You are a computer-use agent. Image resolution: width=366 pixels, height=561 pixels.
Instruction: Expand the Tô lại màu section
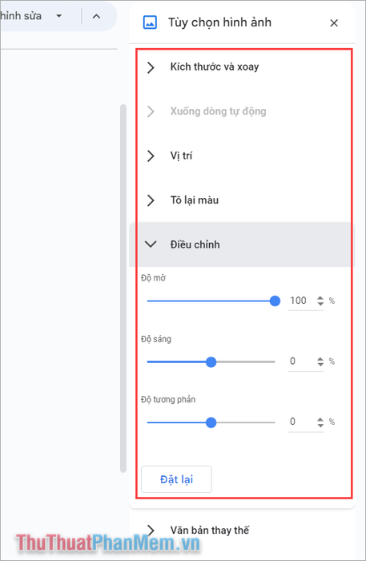coord(243,200)
